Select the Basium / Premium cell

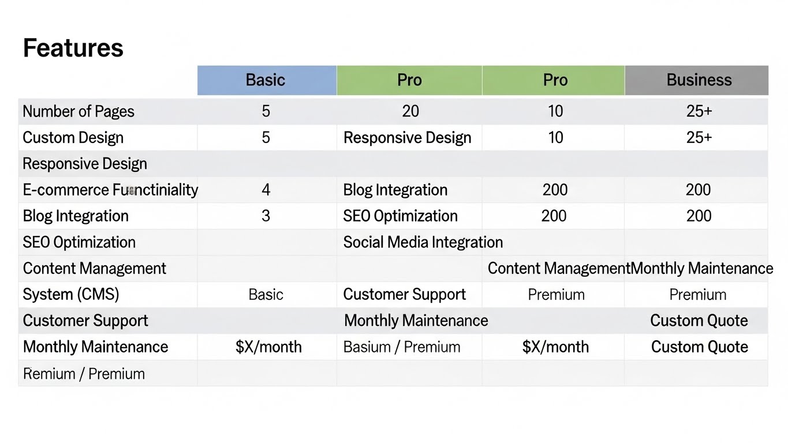[x=402, y=347]
